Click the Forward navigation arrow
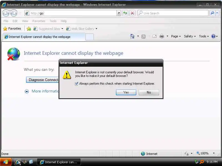 (13, 13)
